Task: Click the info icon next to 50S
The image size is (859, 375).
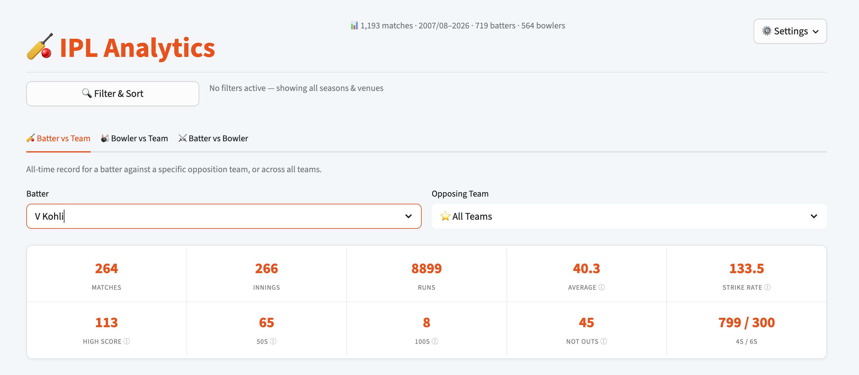Action: (273, 341)
